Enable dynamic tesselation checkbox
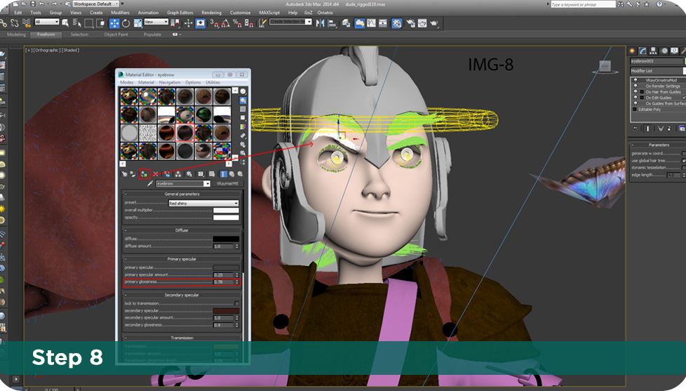The height and width of the screenshot is (391, 686). point(683,168)
